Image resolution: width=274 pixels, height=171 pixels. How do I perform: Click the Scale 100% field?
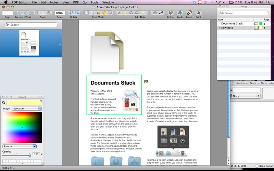60,13
